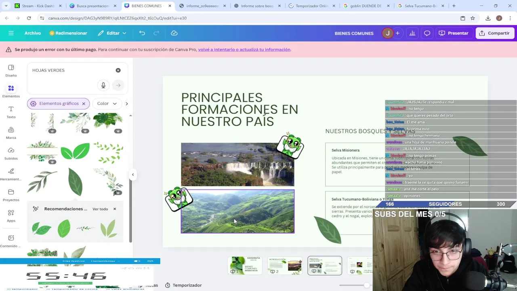The image size is (517, 291).
Task: Clear the HOJAS VERDES search text
Action: 118,70
